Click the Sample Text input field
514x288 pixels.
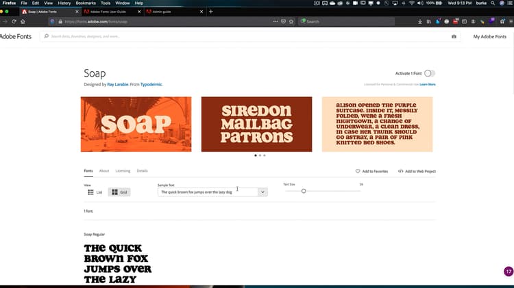[208, 192]
